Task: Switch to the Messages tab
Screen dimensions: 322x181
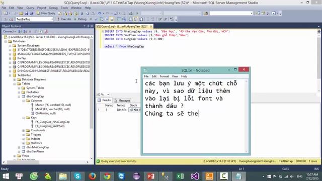Action: (122, 101)
